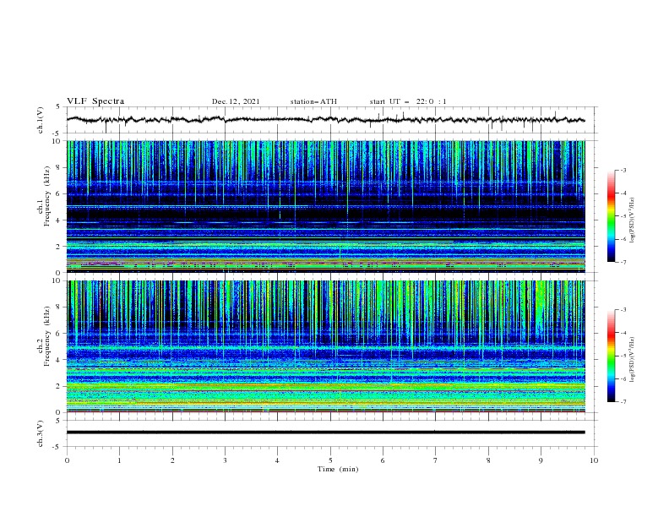Image resolution: width=669 pixels, height=517 pixels.
Task: Click the ch.2 colorbar log(PSD) label
Action: point(632,360)
